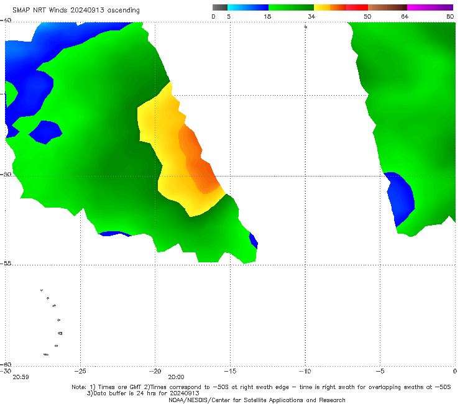460x404 pixels.
Task: Click the blue 5-18 segment of the color bar
Action: 248,7
